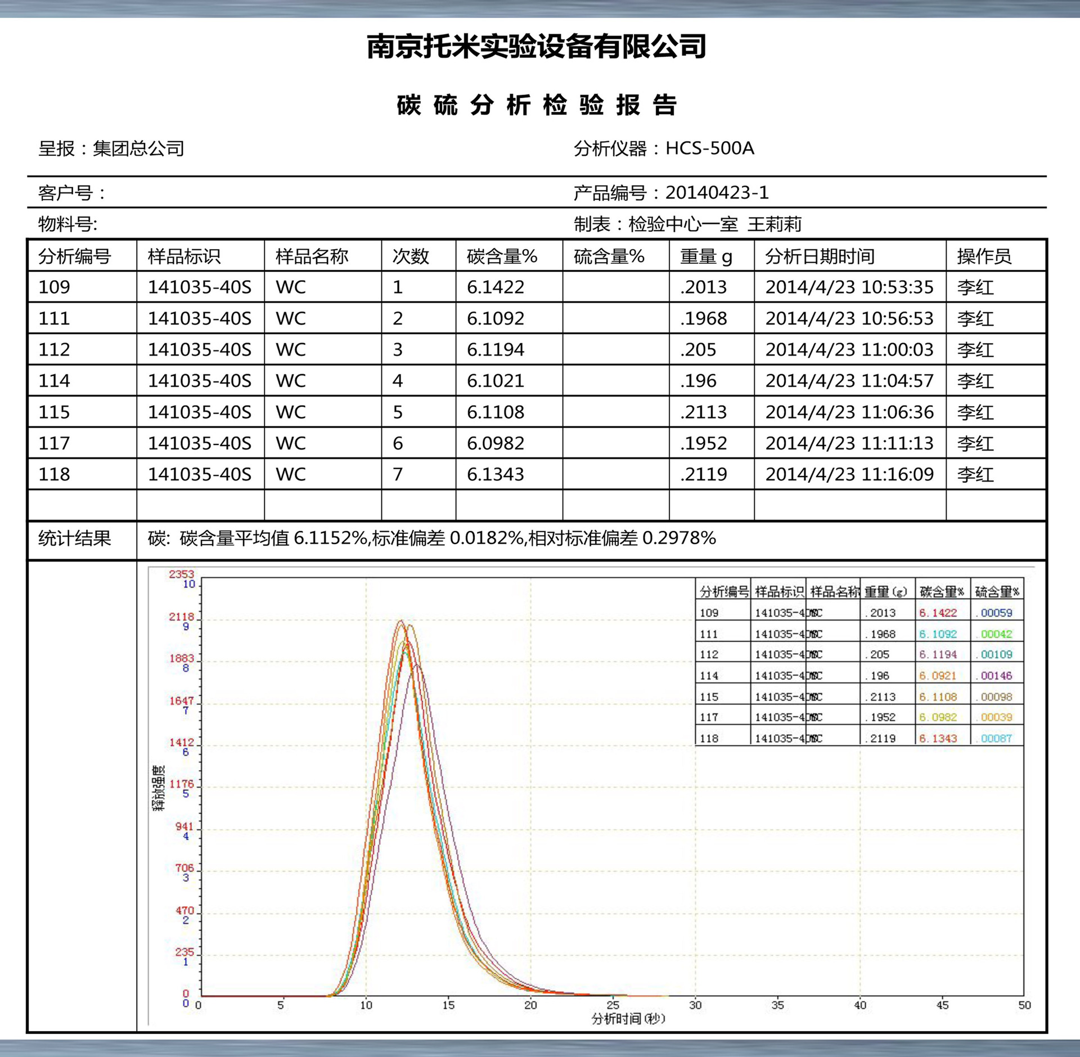Click the 碳含量% column header
1080x1057 pixels.
502,257
